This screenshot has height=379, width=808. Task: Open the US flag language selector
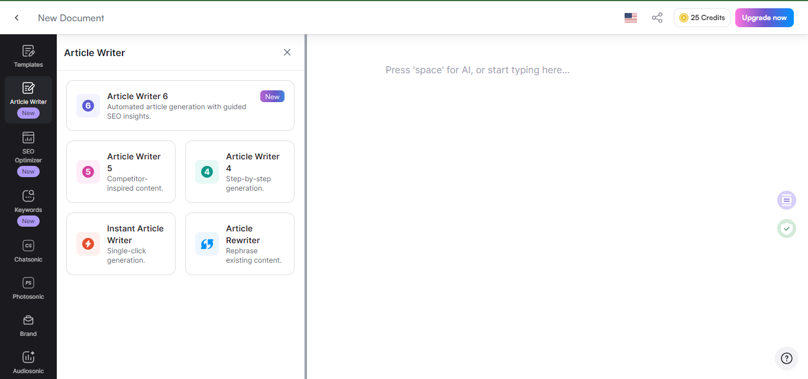pyautogui.click(x=631, y=18)
